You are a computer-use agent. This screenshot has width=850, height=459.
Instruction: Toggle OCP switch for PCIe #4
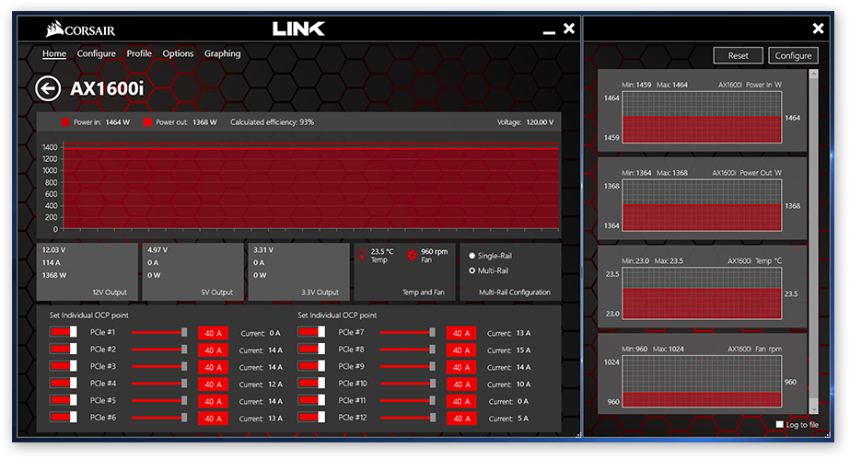coord(63,384)
